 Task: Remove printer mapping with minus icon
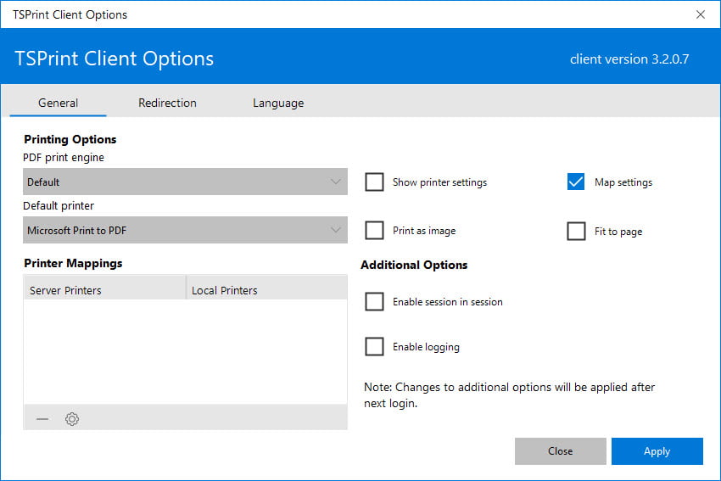click(x=42, y=418)
